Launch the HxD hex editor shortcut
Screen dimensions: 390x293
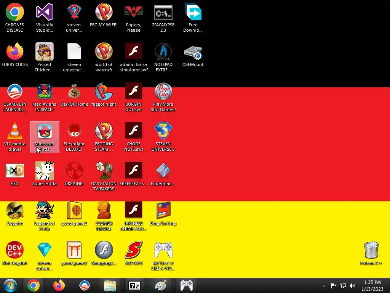[x=15, y=171]
